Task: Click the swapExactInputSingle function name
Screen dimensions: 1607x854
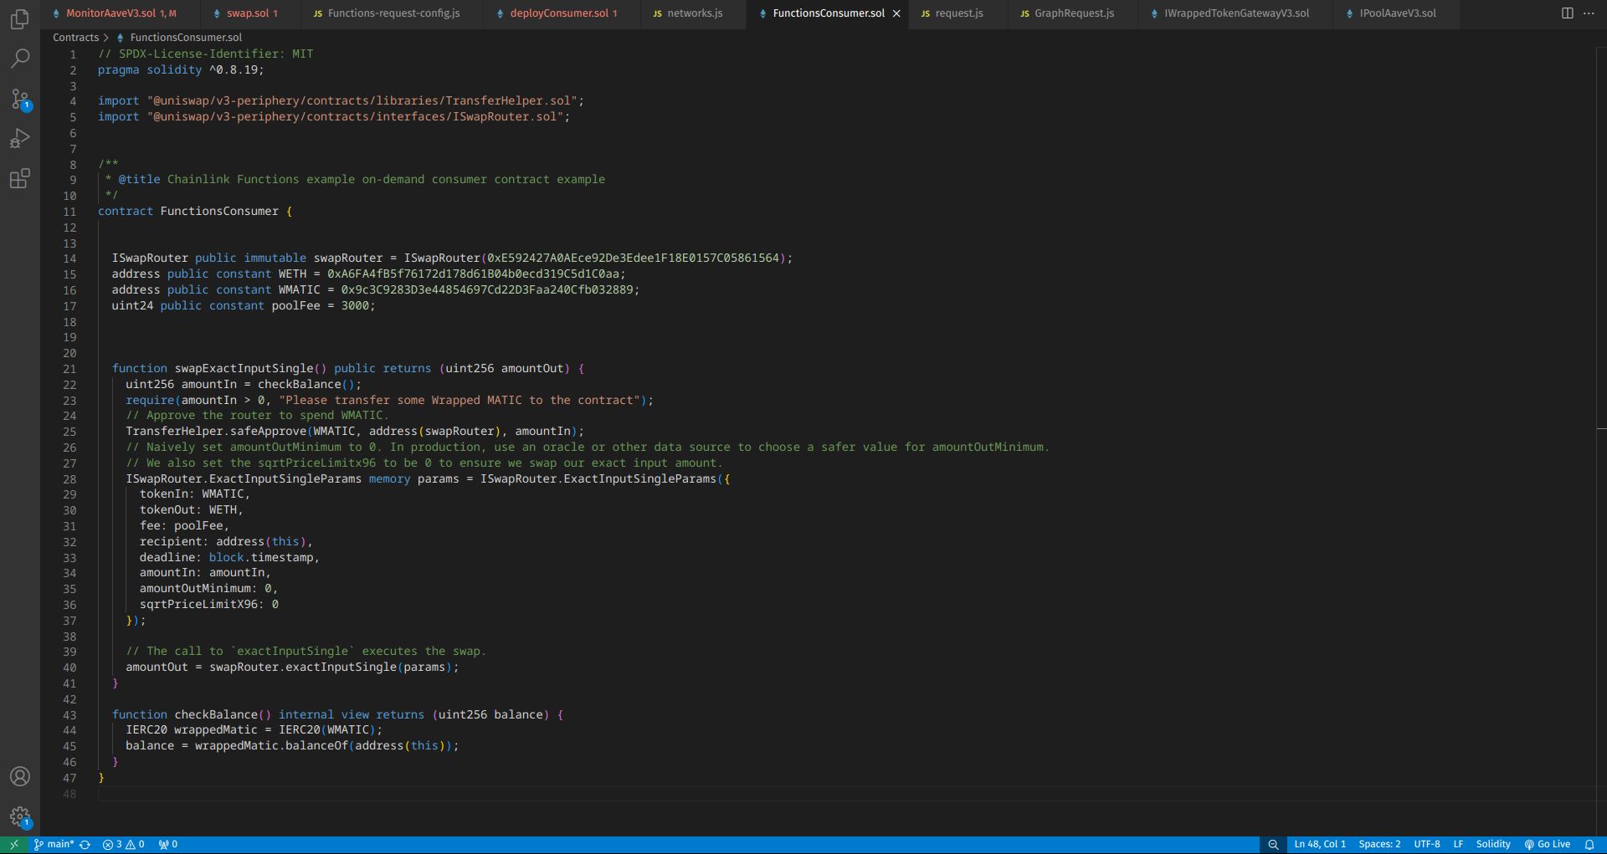Action: click(x=244, y=369)
